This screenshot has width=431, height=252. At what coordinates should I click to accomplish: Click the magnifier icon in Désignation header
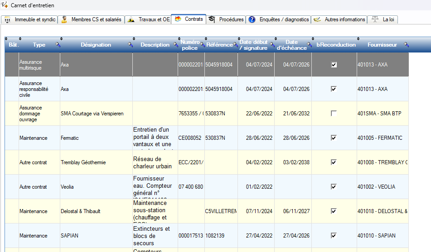[x=130, y=45]
